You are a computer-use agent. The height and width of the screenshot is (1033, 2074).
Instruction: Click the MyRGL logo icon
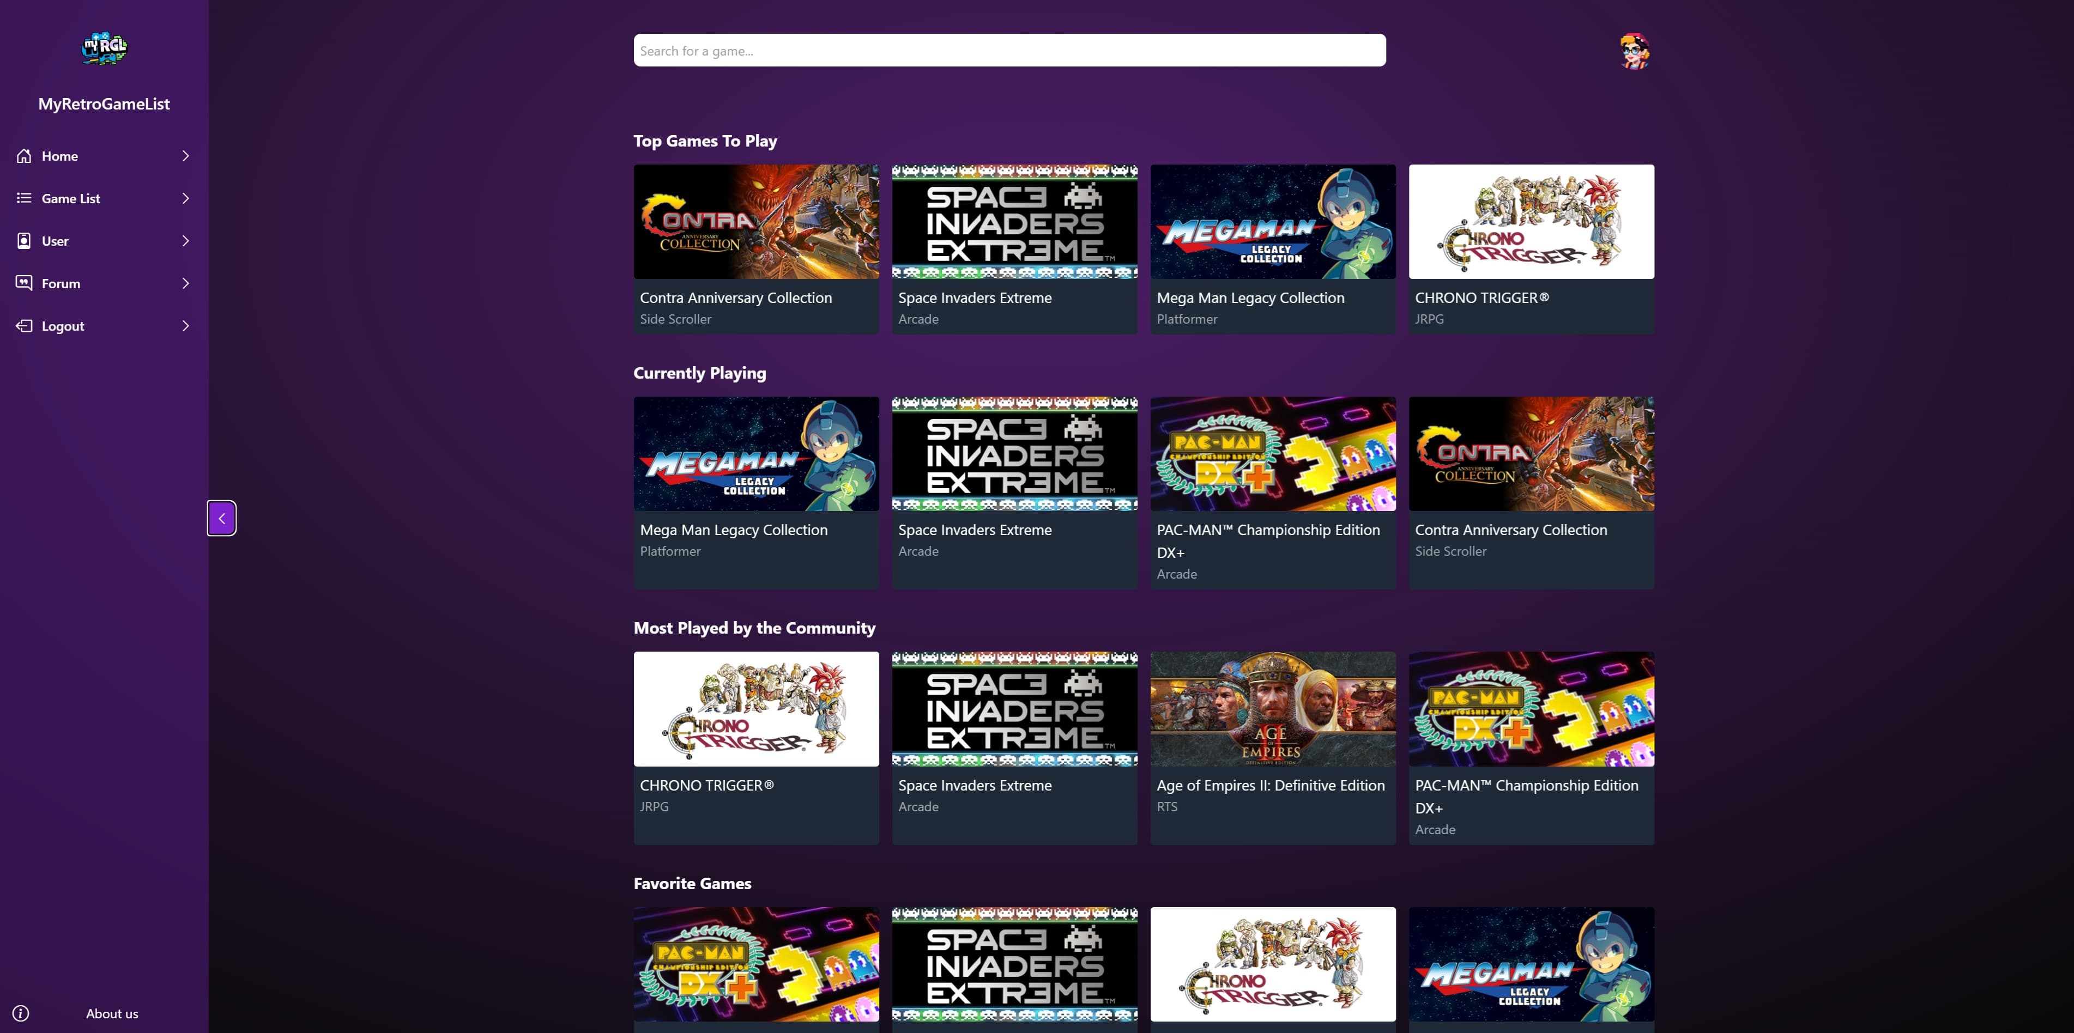(x=104, y=48)
